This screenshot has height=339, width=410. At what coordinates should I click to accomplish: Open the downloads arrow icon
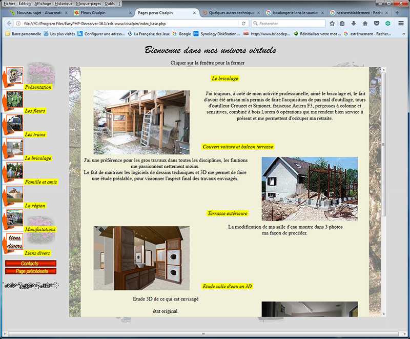pyautogui.click(x=354, y=24)
